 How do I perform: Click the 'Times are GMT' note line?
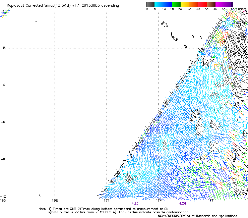click(104, 209)
